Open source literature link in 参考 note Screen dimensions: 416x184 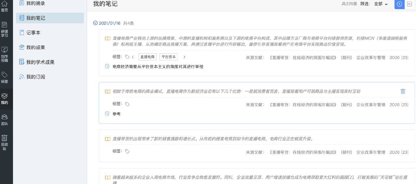tap(303, 105)
